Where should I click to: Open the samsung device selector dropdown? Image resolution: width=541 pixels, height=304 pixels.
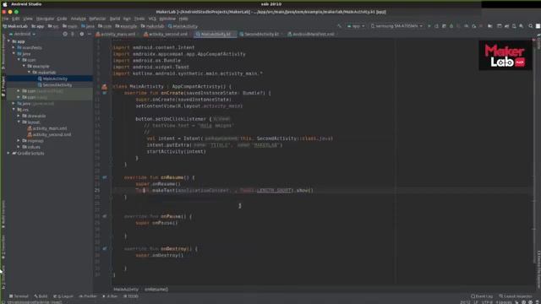pyautogui.click(x=396, y=26)
